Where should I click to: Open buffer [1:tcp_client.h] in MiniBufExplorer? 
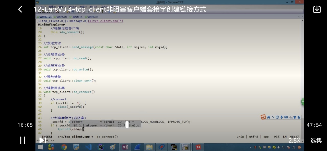(x=50, y=21)
